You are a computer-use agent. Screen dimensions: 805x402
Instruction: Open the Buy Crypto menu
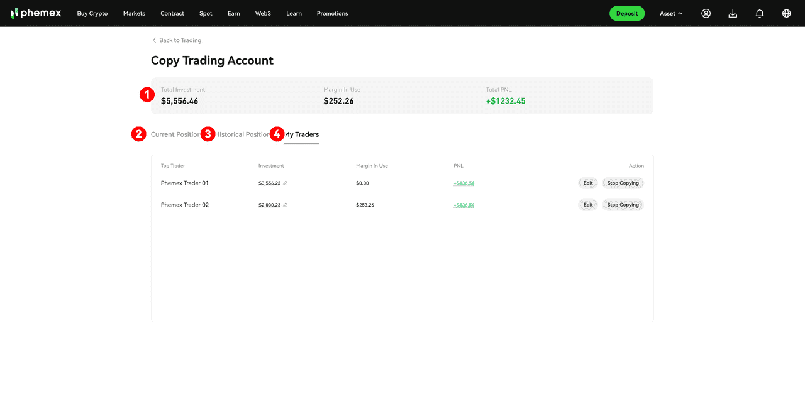[92, 13]
